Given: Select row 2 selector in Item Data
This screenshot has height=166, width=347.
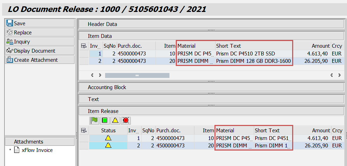Looking at the screenshot, I should [x=84, y=61].
